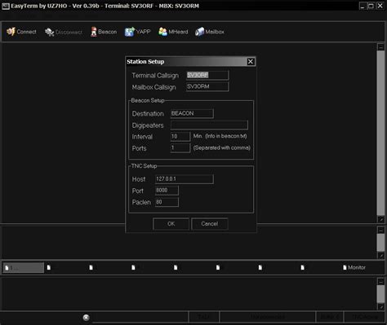Viewport: 387px width, 325px height.
Task: Click the Mailbox Callsign field
Action: (x=207, y=86)
